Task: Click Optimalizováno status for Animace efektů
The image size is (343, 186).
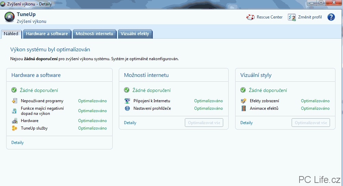Action: 315,108
